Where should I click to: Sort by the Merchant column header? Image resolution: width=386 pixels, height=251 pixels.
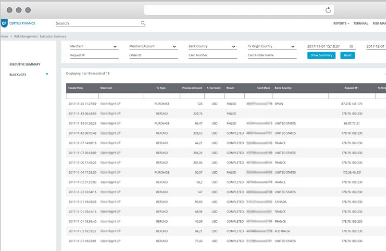(x=106, y=88)
